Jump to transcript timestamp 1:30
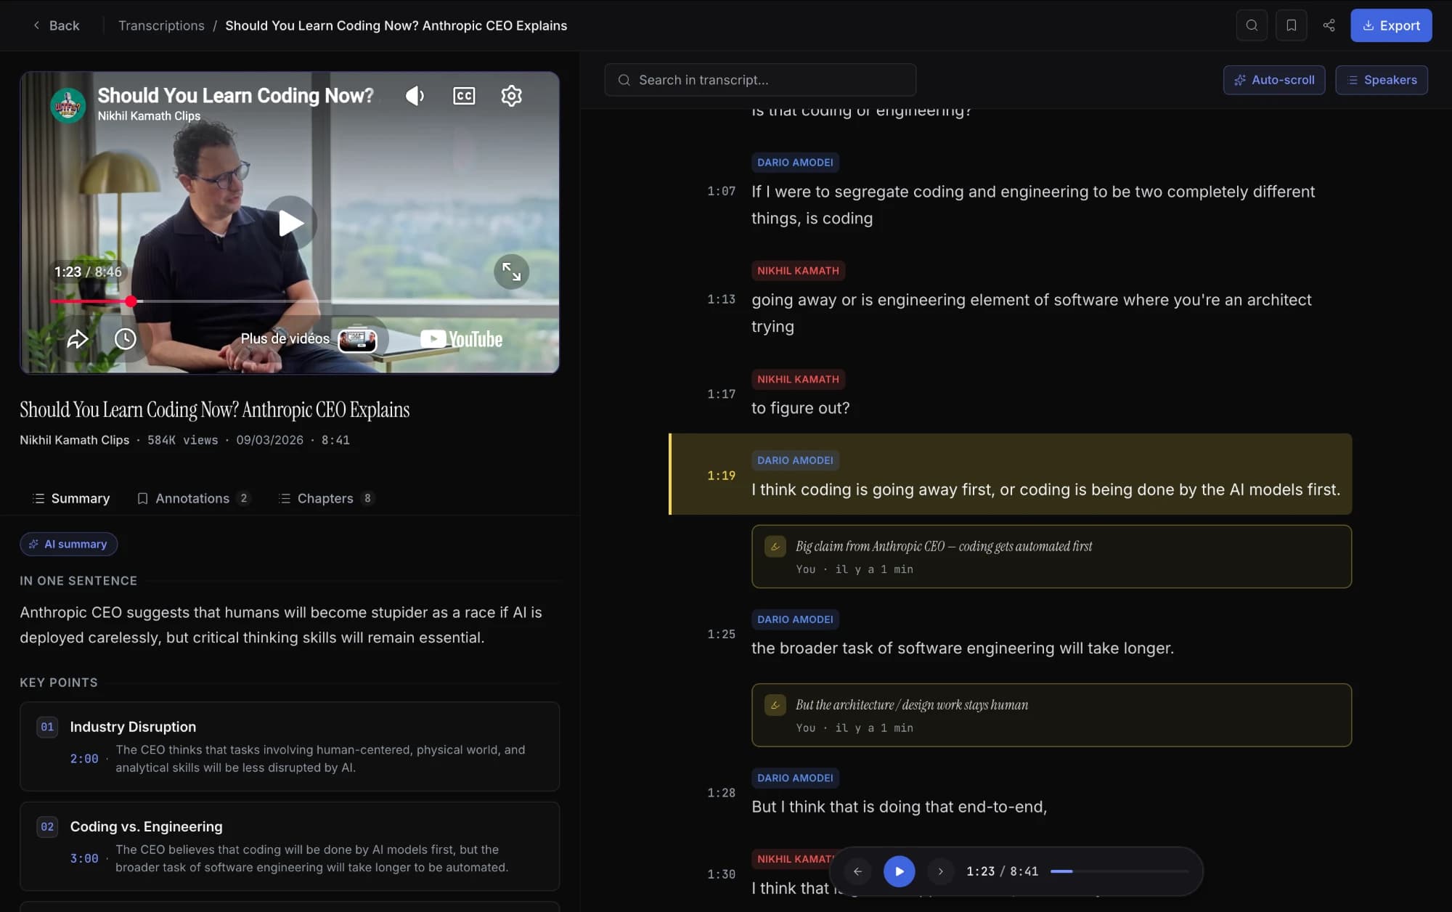The height and width of the screenshot is (912, 1452). 722,874
